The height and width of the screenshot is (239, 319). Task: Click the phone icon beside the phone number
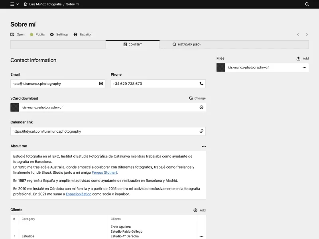pyautogui.click(x=201, y=84)
